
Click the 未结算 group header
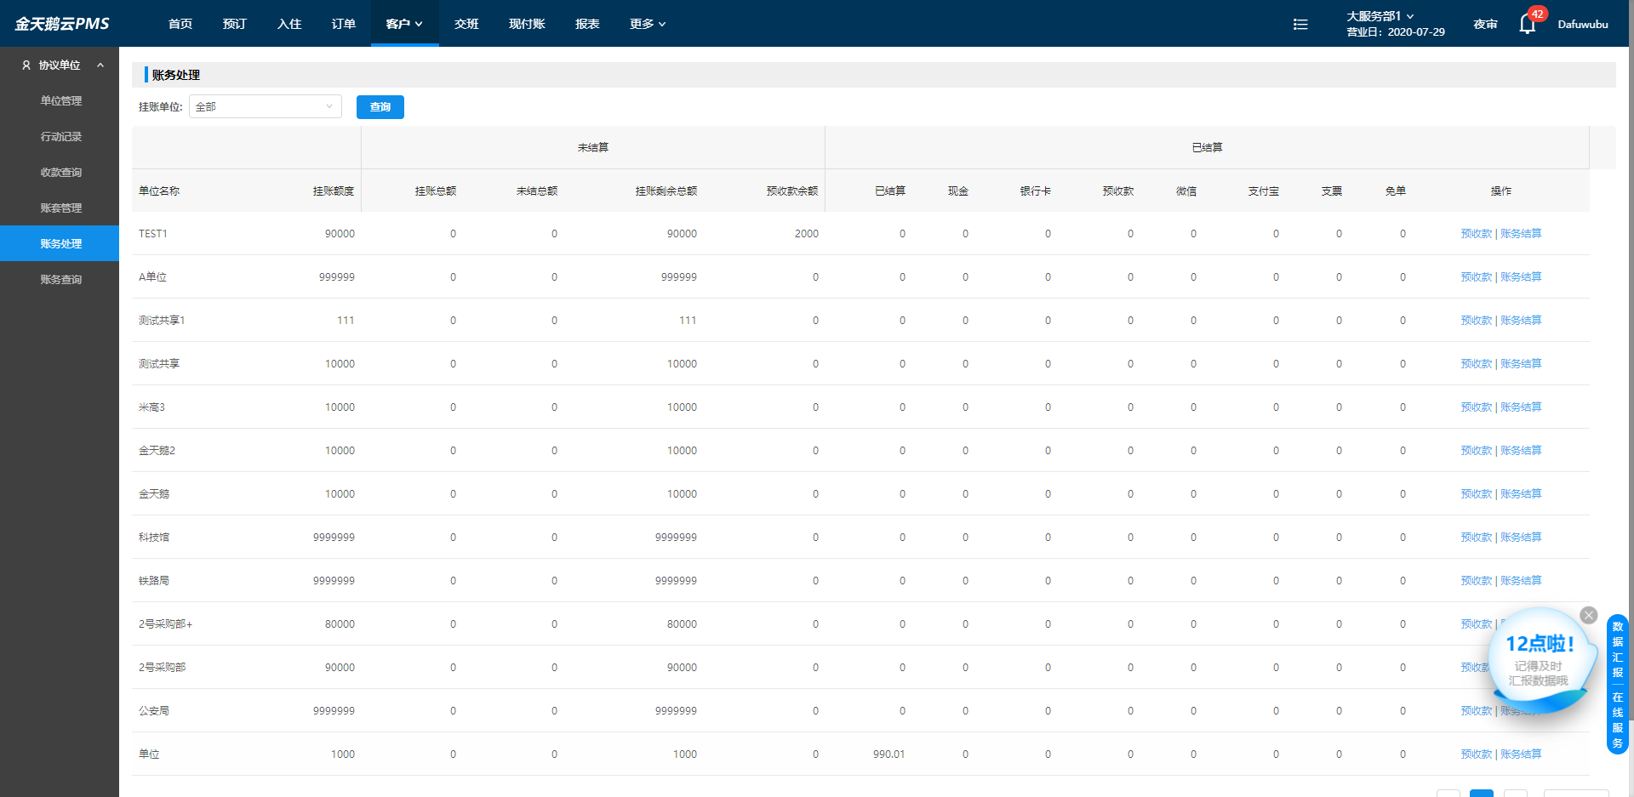click(593, 147)
